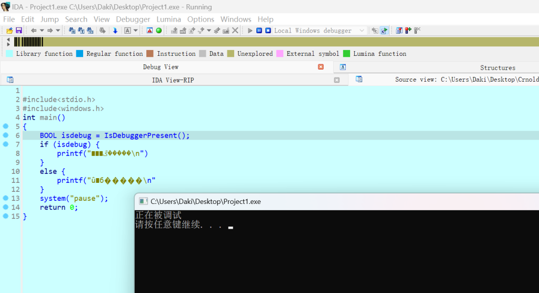Viewport: 539px width, 293px height.
Task: Toggle breakpoint dot on line 13
Action: (x=5, y=198)
